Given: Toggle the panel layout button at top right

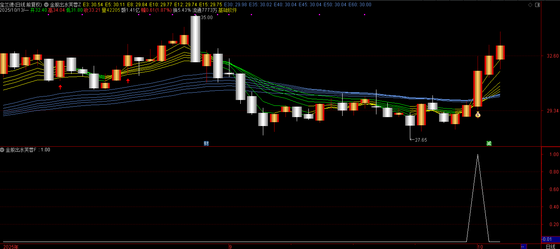Looking at the screenshot, I should (537, 5).
